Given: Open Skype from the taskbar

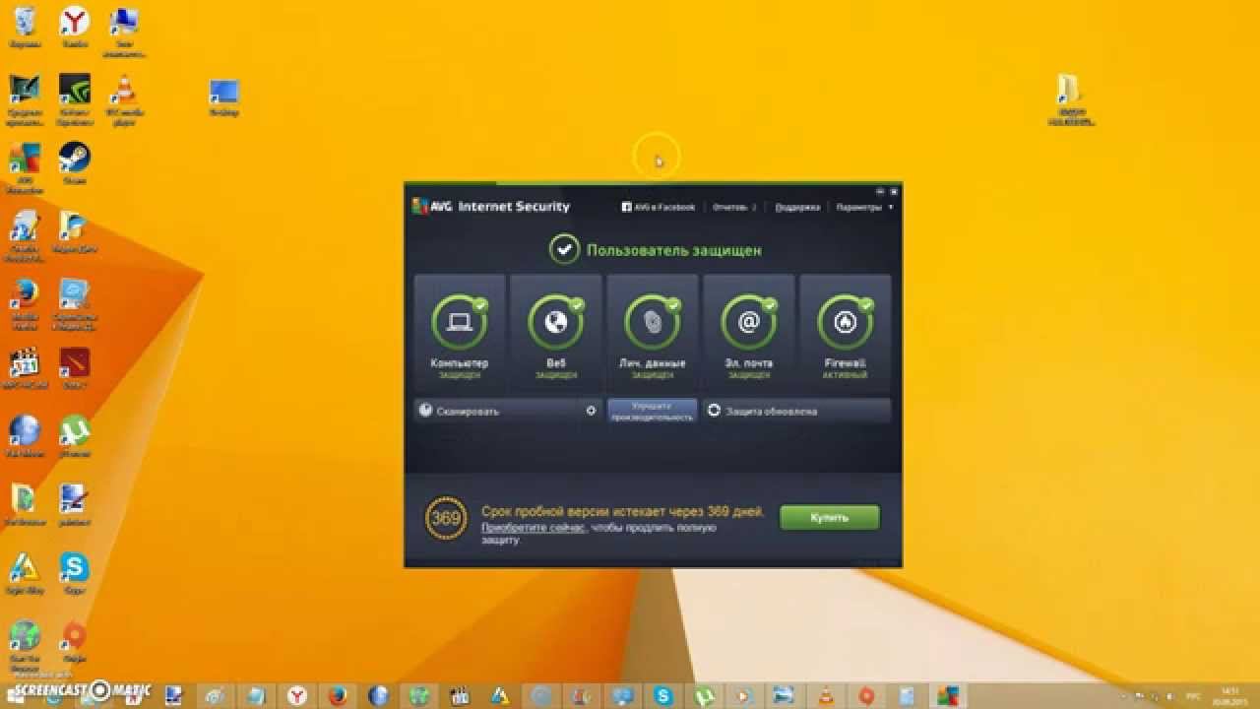Looking at the screenshot, I should coord(663,696).
